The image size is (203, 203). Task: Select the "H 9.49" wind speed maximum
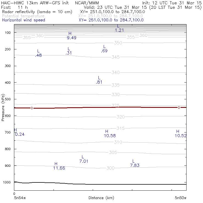[x=72, y=36]
